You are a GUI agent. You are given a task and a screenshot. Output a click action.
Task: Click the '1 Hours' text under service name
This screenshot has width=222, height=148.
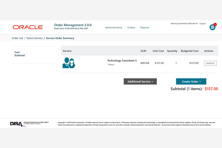pyautogui.click(x=111, y=65)
